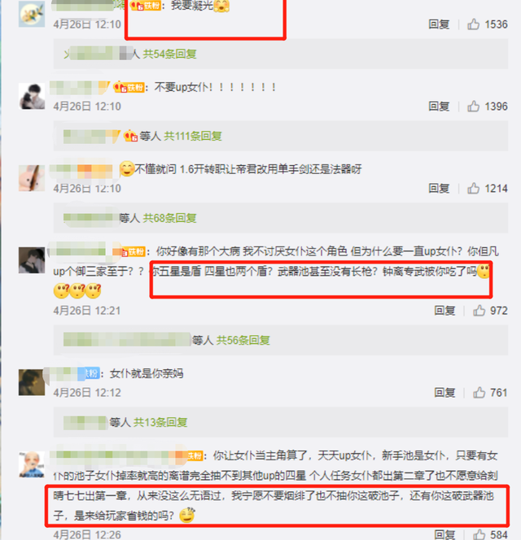This screenshot has width=521, height=540.
Task: Click the blue 铁粉 badge before 女仆就是你亲妈
Action: [x=89, y=373]
